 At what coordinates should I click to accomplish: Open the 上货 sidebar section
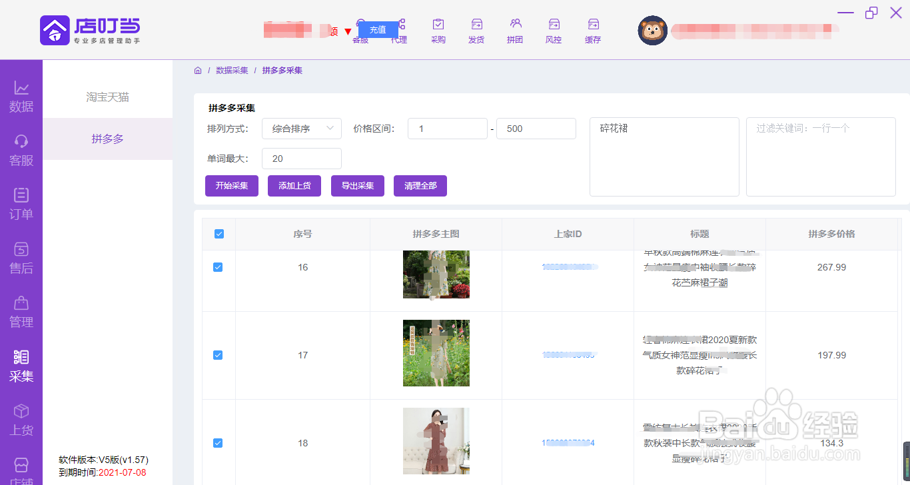pos(21,420)
